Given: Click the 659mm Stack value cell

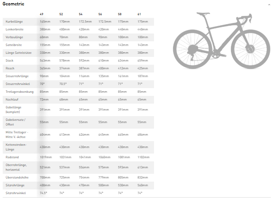Looking at the screenshot, I should click(x=143, y=61).
